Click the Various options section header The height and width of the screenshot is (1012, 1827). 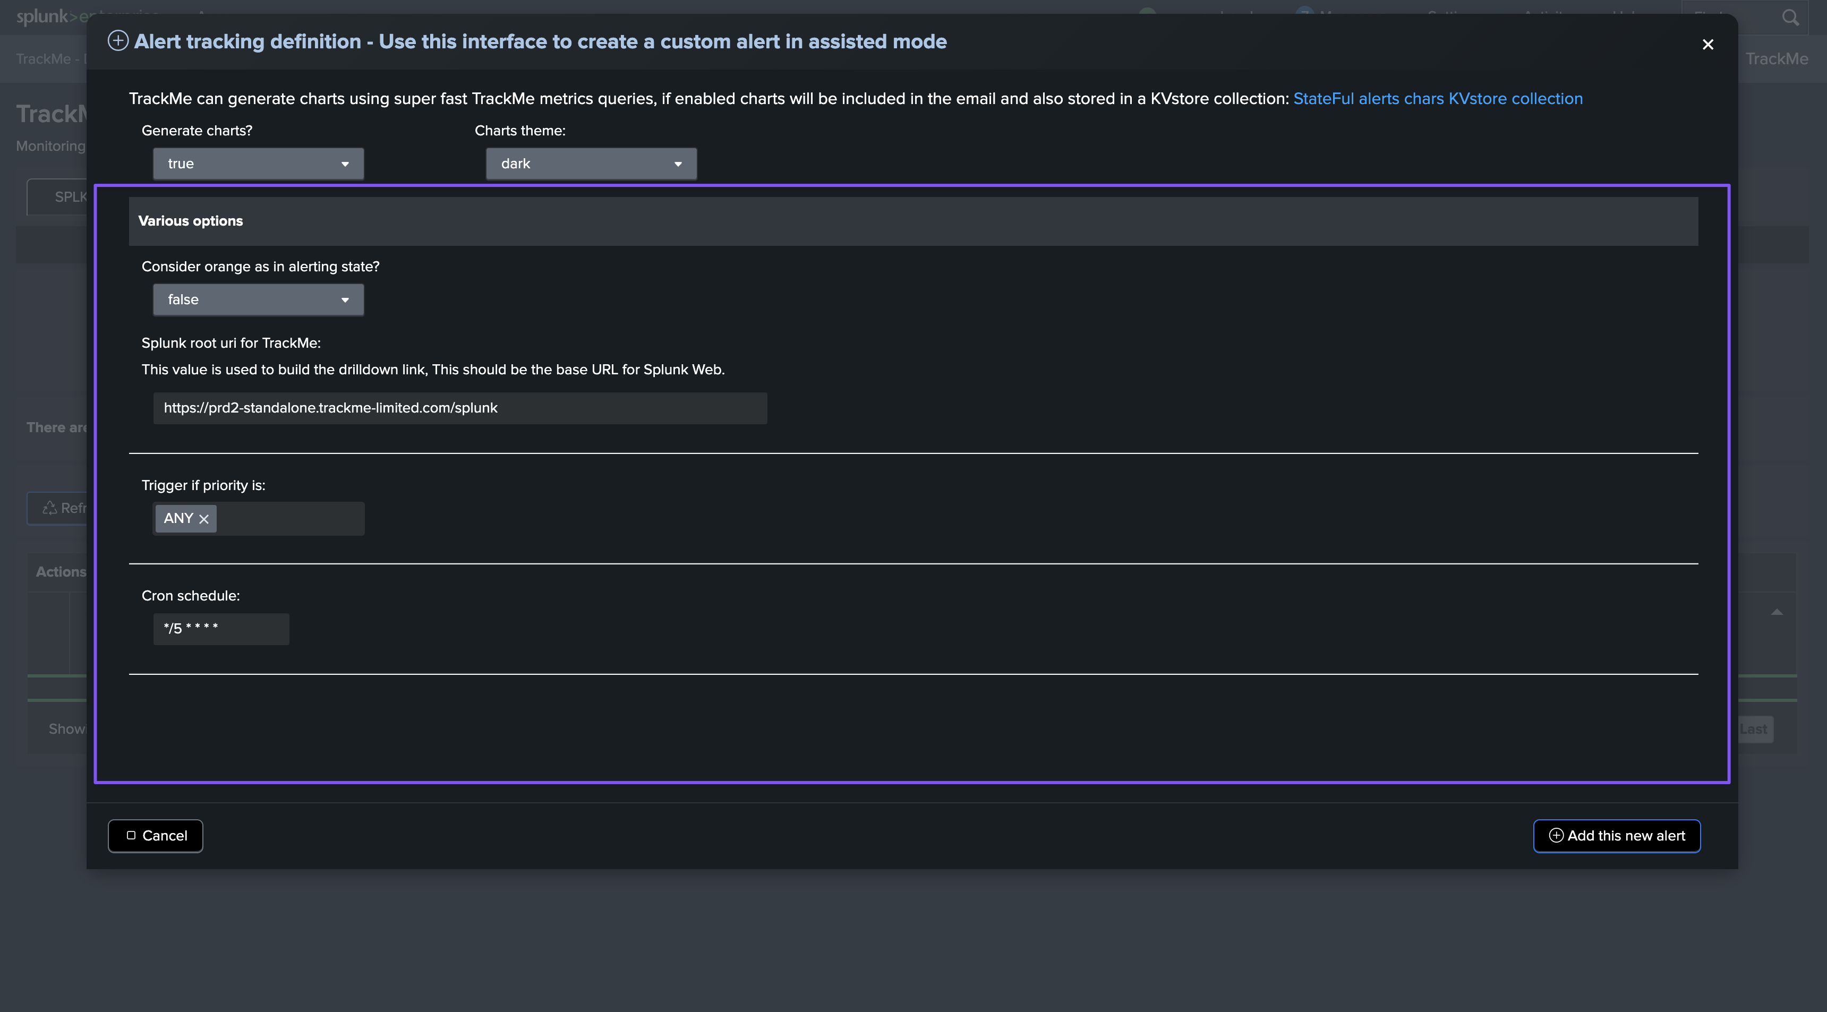pyautogui.click(x=913, y=221)
